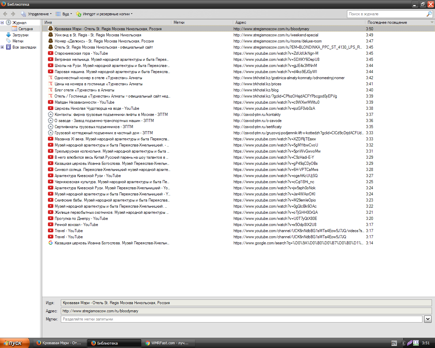Expand the tags dropdown next to Метки field

coord(428,319)
